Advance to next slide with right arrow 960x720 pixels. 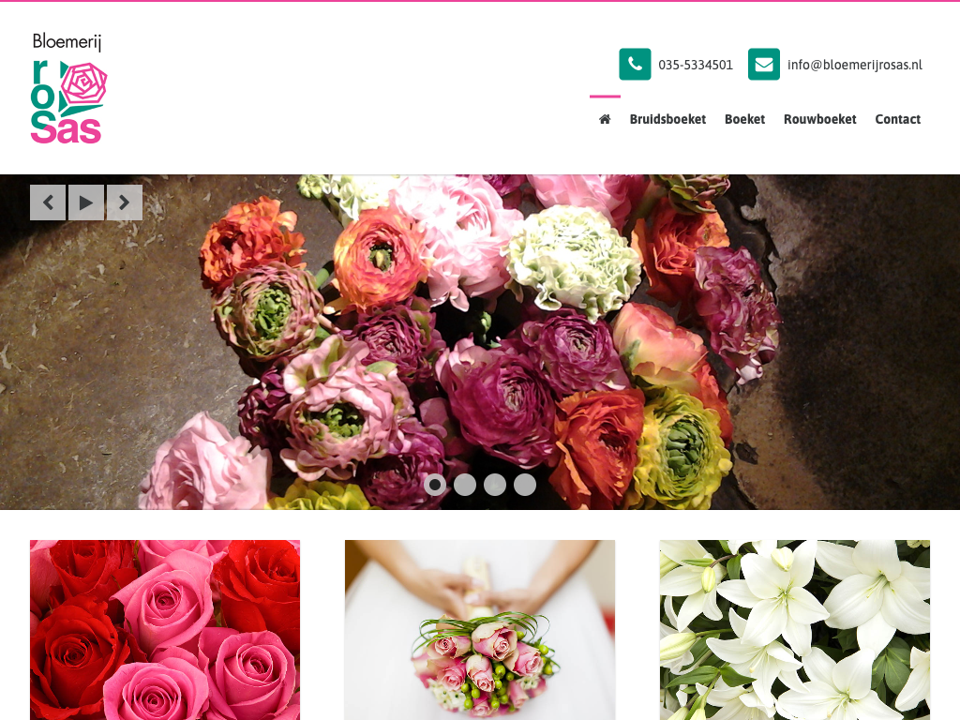(125, 202)
